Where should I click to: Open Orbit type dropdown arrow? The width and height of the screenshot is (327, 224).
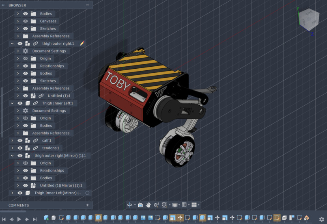click(135, 205)
